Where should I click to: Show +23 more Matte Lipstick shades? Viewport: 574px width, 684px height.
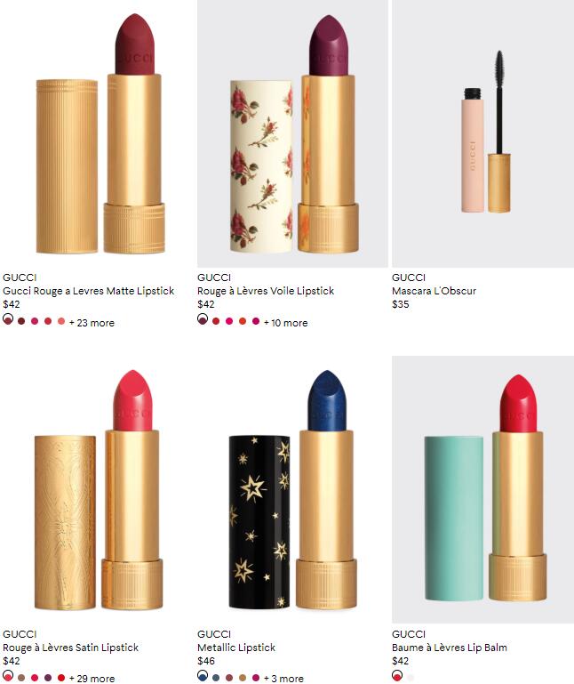(x=92, y=323)
